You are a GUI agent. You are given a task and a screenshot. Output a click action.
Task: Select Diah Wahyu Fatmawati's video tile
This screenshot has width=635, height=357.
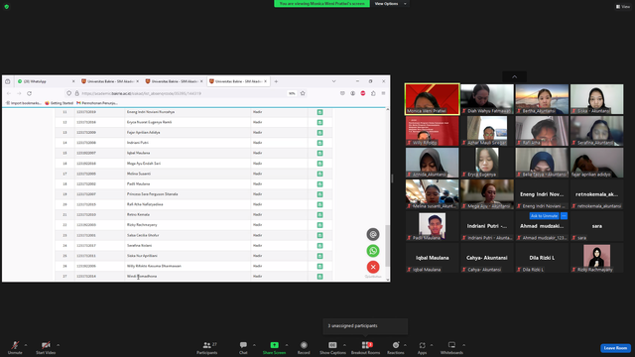487,99
